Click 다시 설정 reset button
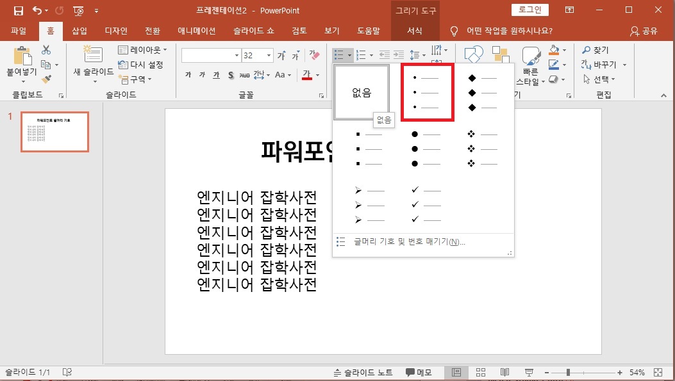 tap(141, 65)
